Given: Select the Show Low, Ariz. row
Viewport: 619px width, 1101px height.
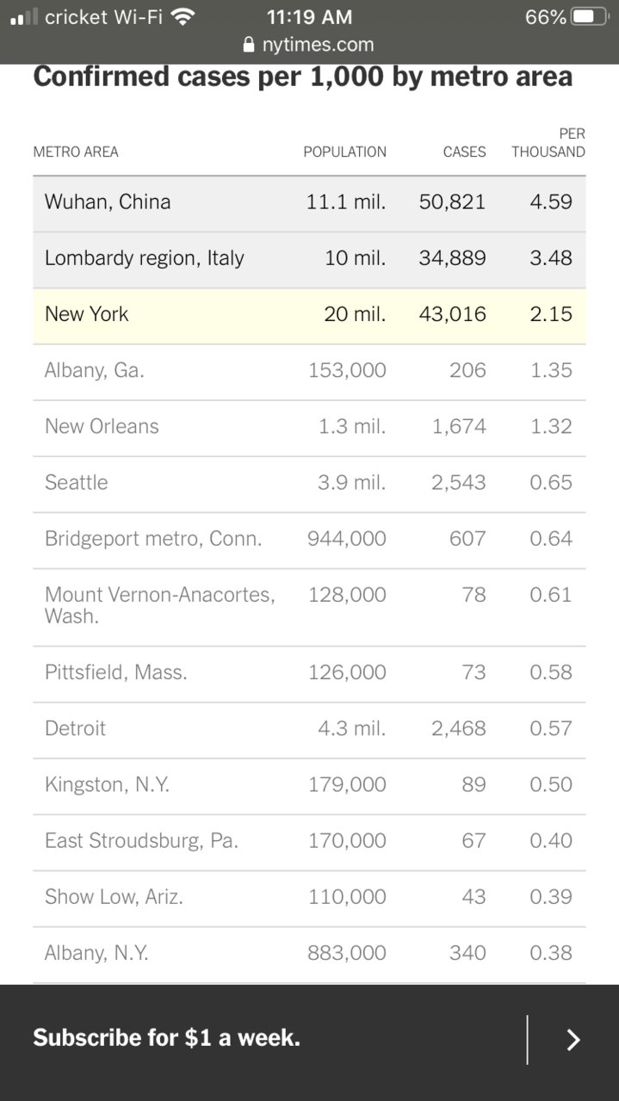Looking at the screenshot, I should pos(309,898).
